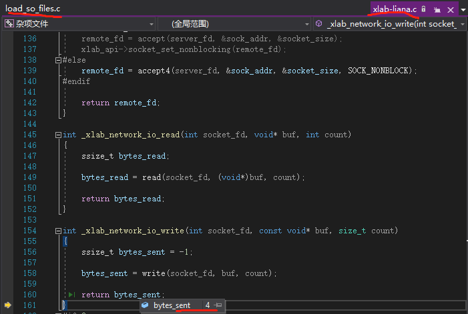Click the bytes_sent name in the data tip
Image resolution: width=468 pixels, height=314 pixels.
tap(172, 305)
